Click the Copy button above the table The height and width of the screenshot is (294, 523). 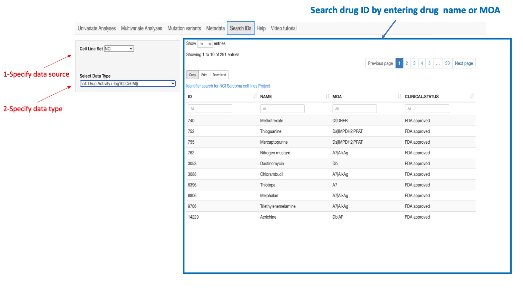coord(192,75)
